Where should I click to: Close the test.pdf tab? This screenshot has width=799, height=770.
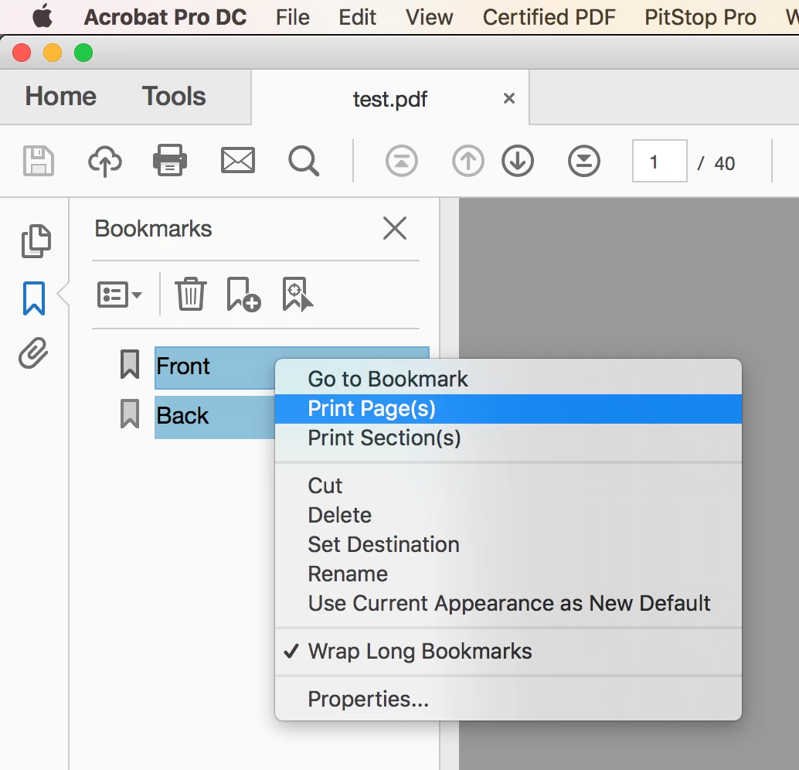(509, 98)
